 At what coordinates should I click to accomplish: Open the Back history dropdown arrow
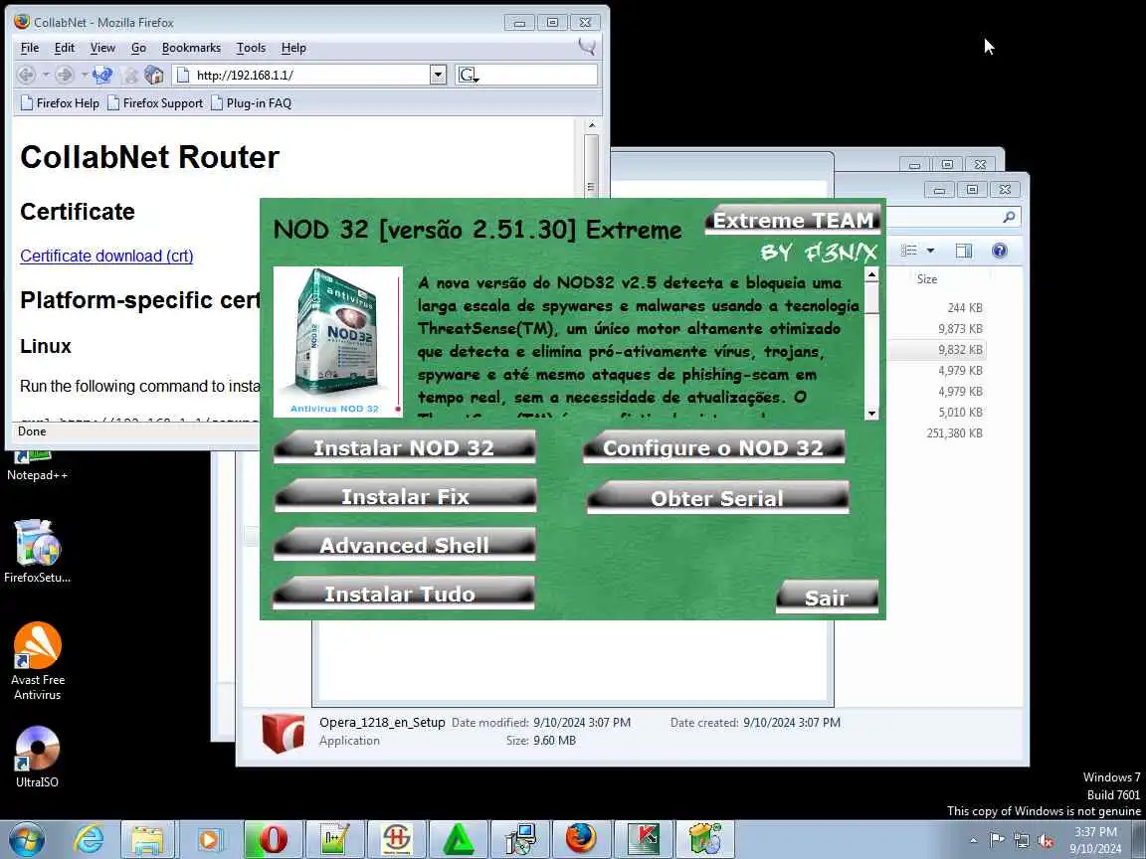click(46, 75)
